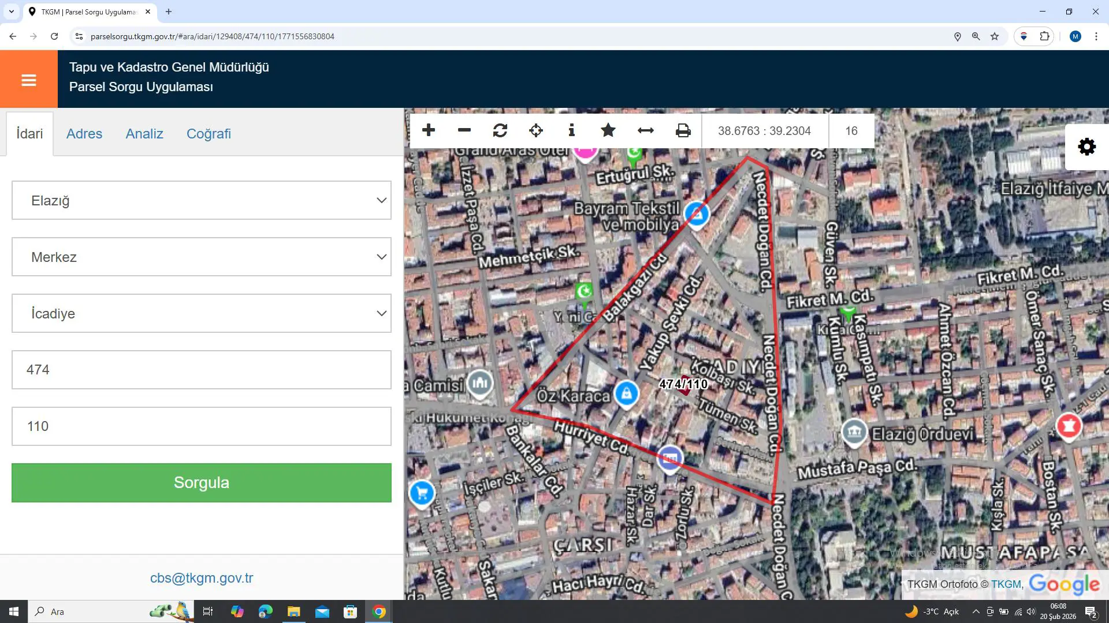
Task: Bookmark this page with browser star
Action: 995,36
